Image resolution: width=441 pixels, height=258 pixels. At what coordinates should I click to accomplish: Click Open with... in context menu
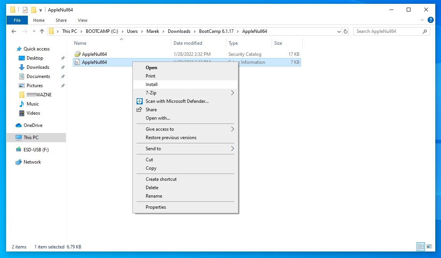[x=185, y=118]
